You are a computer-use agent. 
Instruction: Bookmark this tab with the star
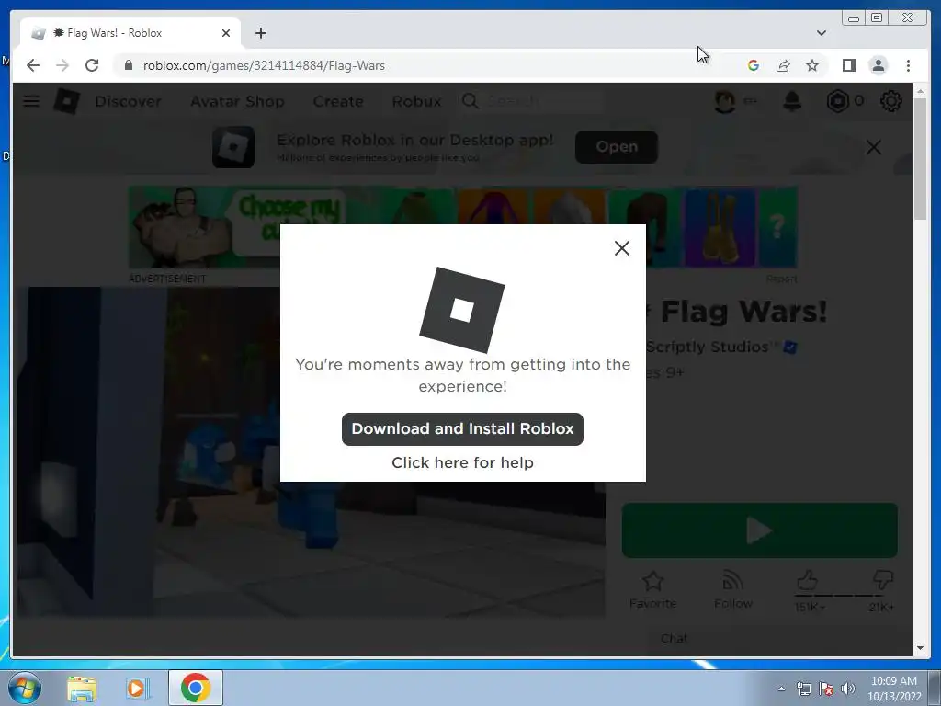pos(812,65)
